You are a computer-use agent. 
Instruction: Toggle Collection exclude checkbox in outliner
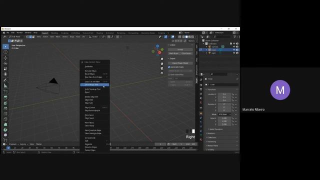(231, 43)
